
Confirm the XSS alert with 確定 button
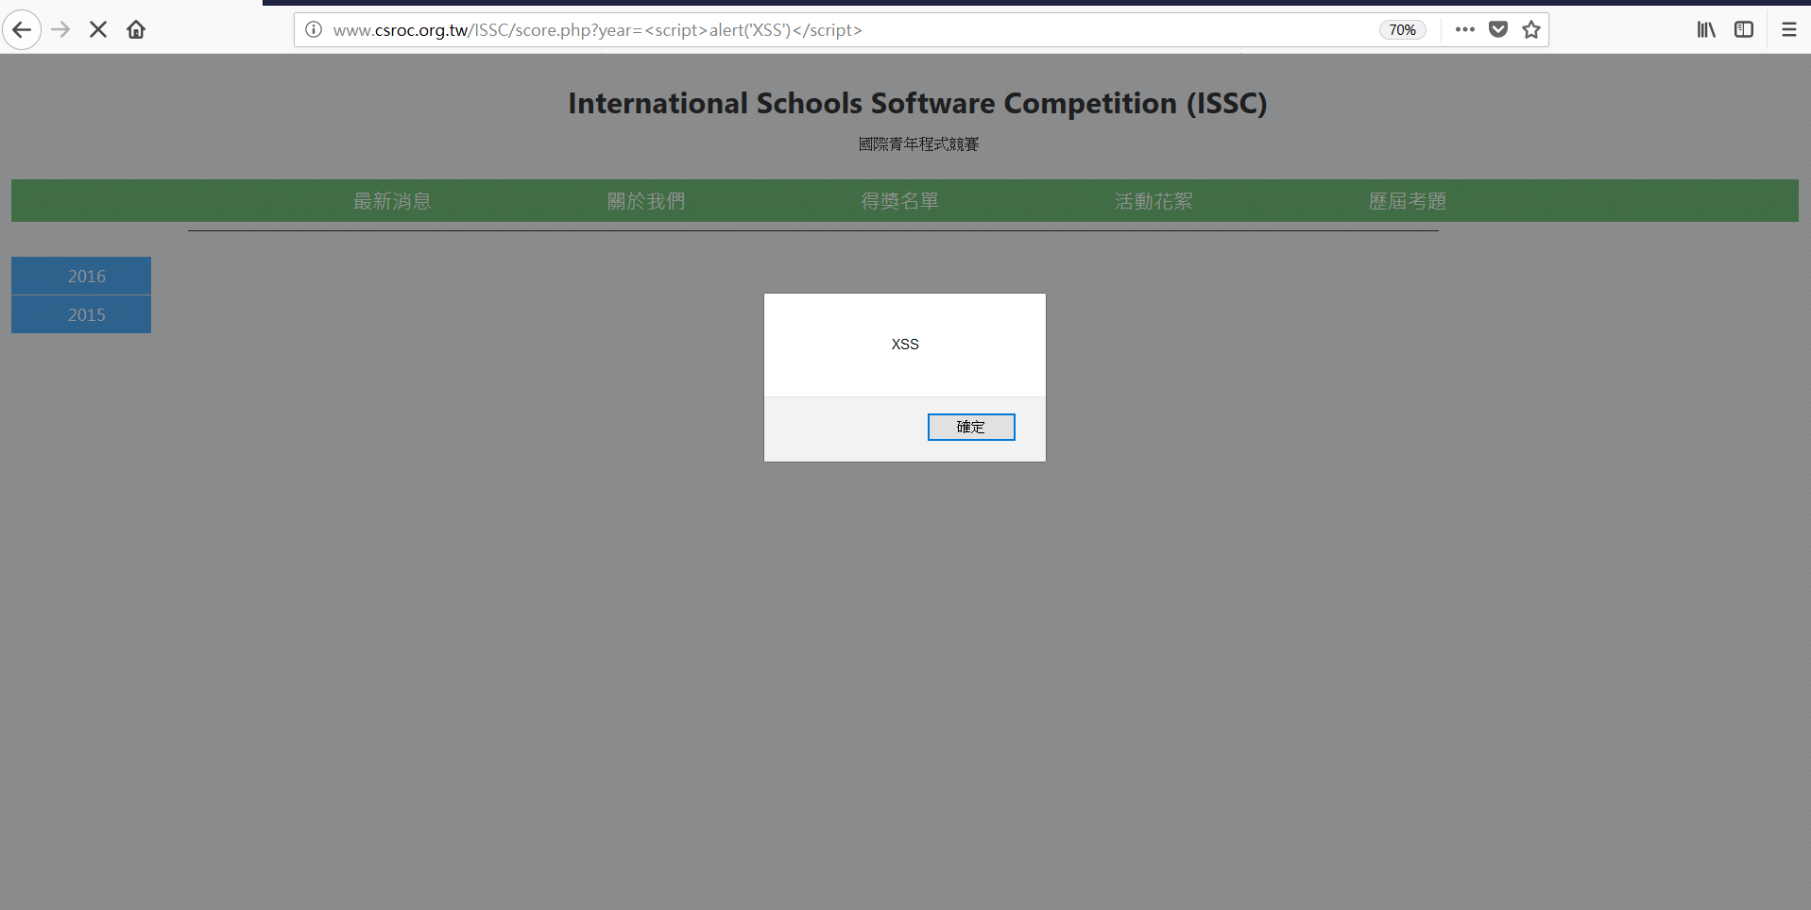tap(971, 427)
